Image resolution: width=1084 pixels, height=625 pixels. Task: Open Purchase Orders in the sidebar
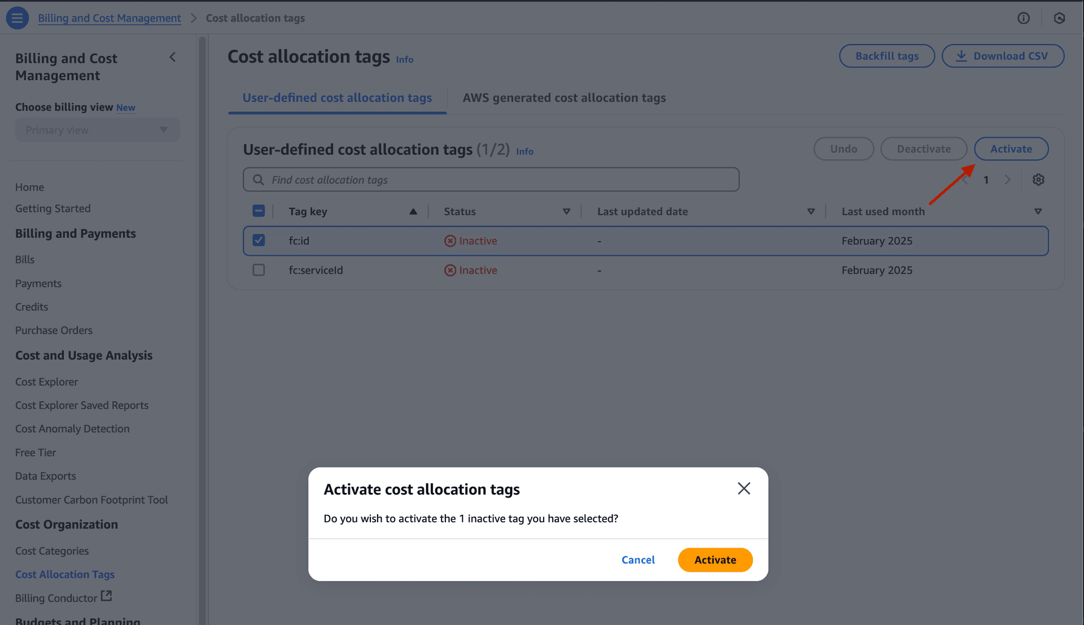(x=54, y=330)
